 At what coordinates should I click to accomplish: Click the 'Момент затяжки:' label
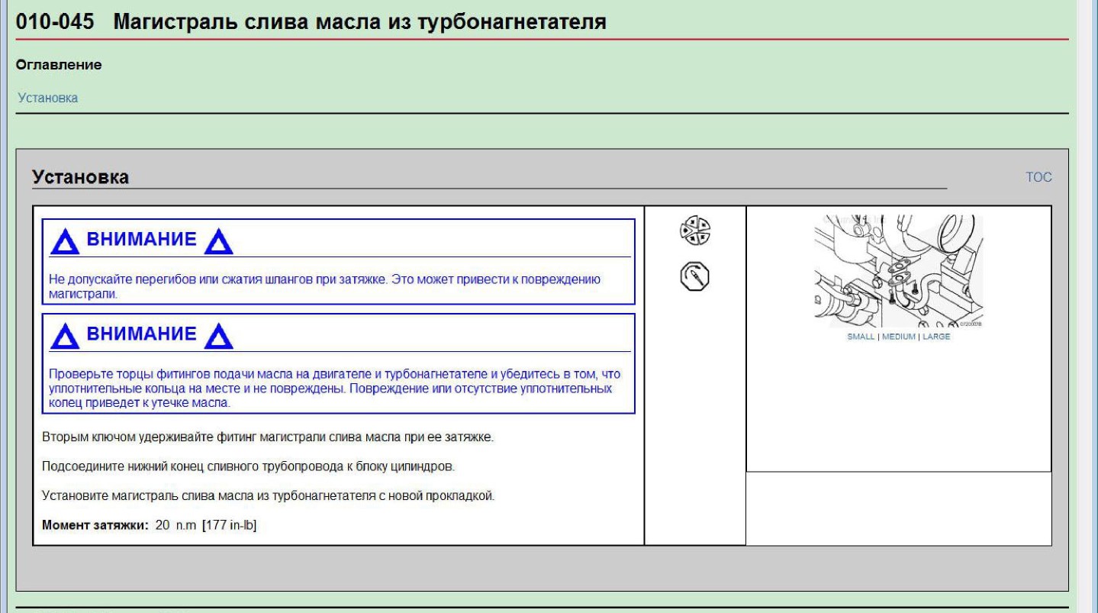[x=95, y=525]
